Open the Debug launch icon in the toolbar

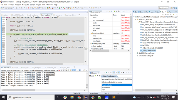coord(55,8)
